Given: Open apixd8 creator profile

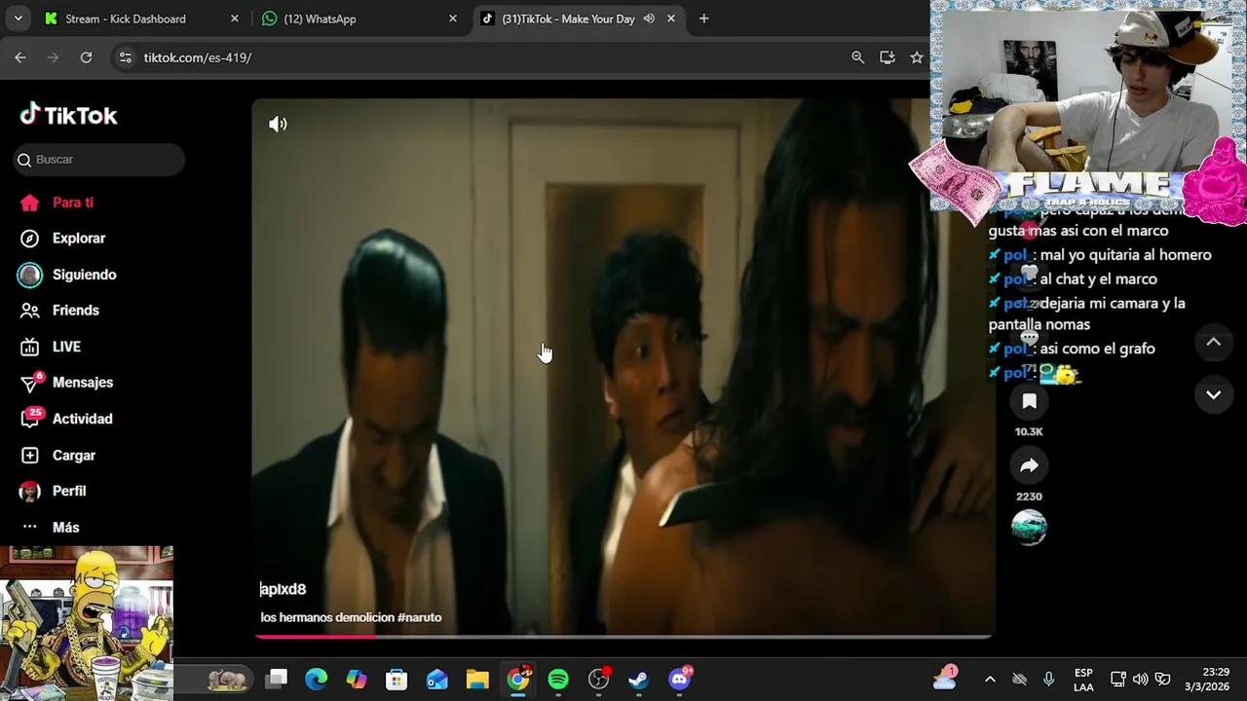Looking at the screenshot, I should [283, 589].
